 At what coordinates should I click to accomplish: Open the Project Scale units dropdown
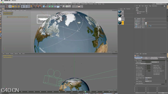[x=155, y=62]
